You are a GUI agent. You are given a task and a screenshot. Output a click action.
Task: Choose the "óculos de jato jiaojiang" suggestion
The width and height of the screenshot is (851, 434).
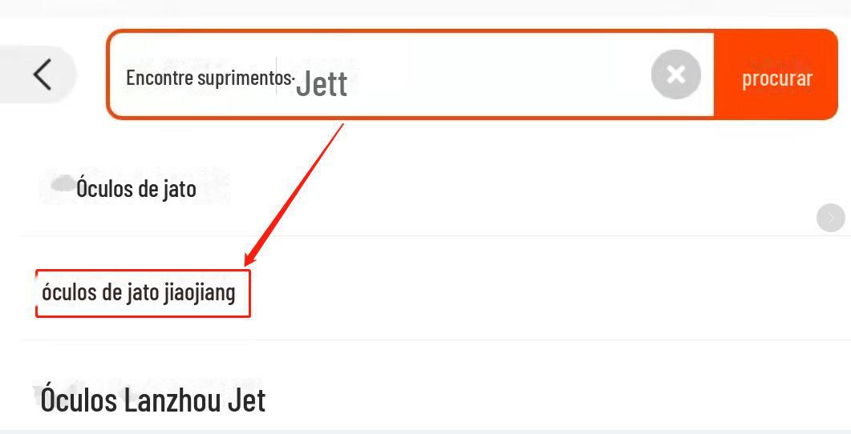(139, 293)
